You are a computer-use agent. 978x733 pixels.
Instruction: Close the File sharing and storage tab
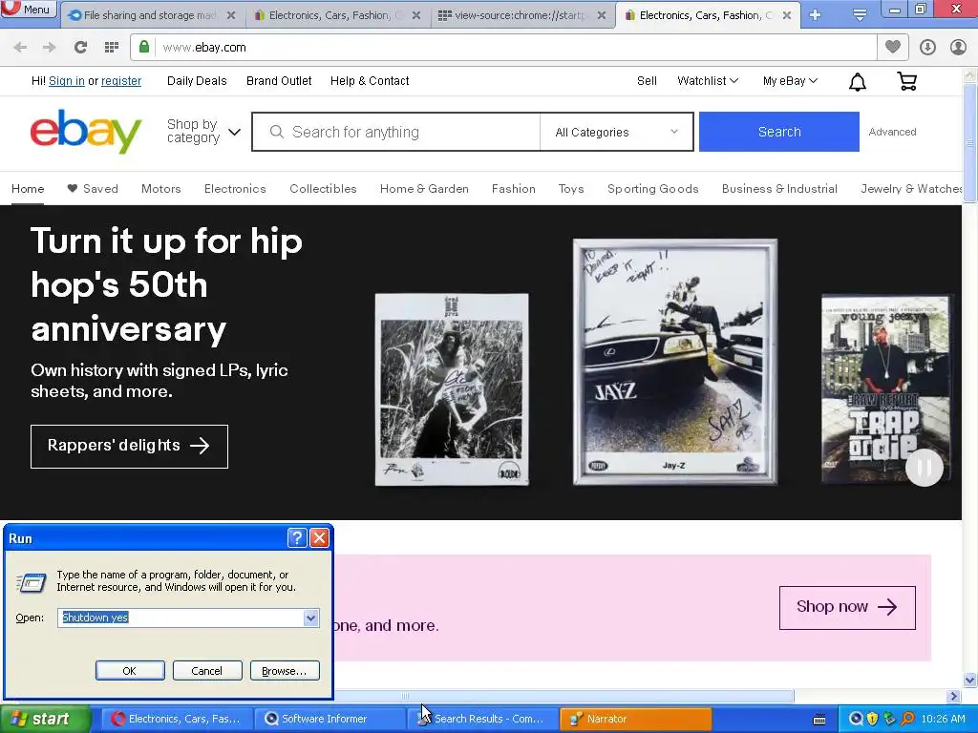pos(231,15)
